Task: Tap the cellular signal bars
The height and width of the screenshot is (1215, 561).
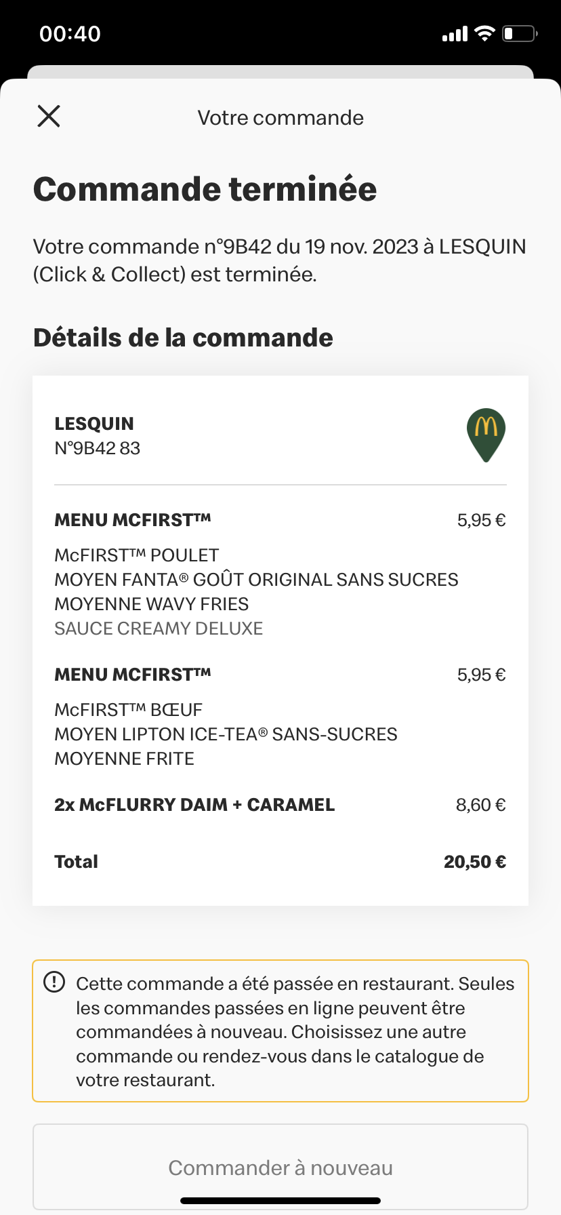Action: [455, 34]
